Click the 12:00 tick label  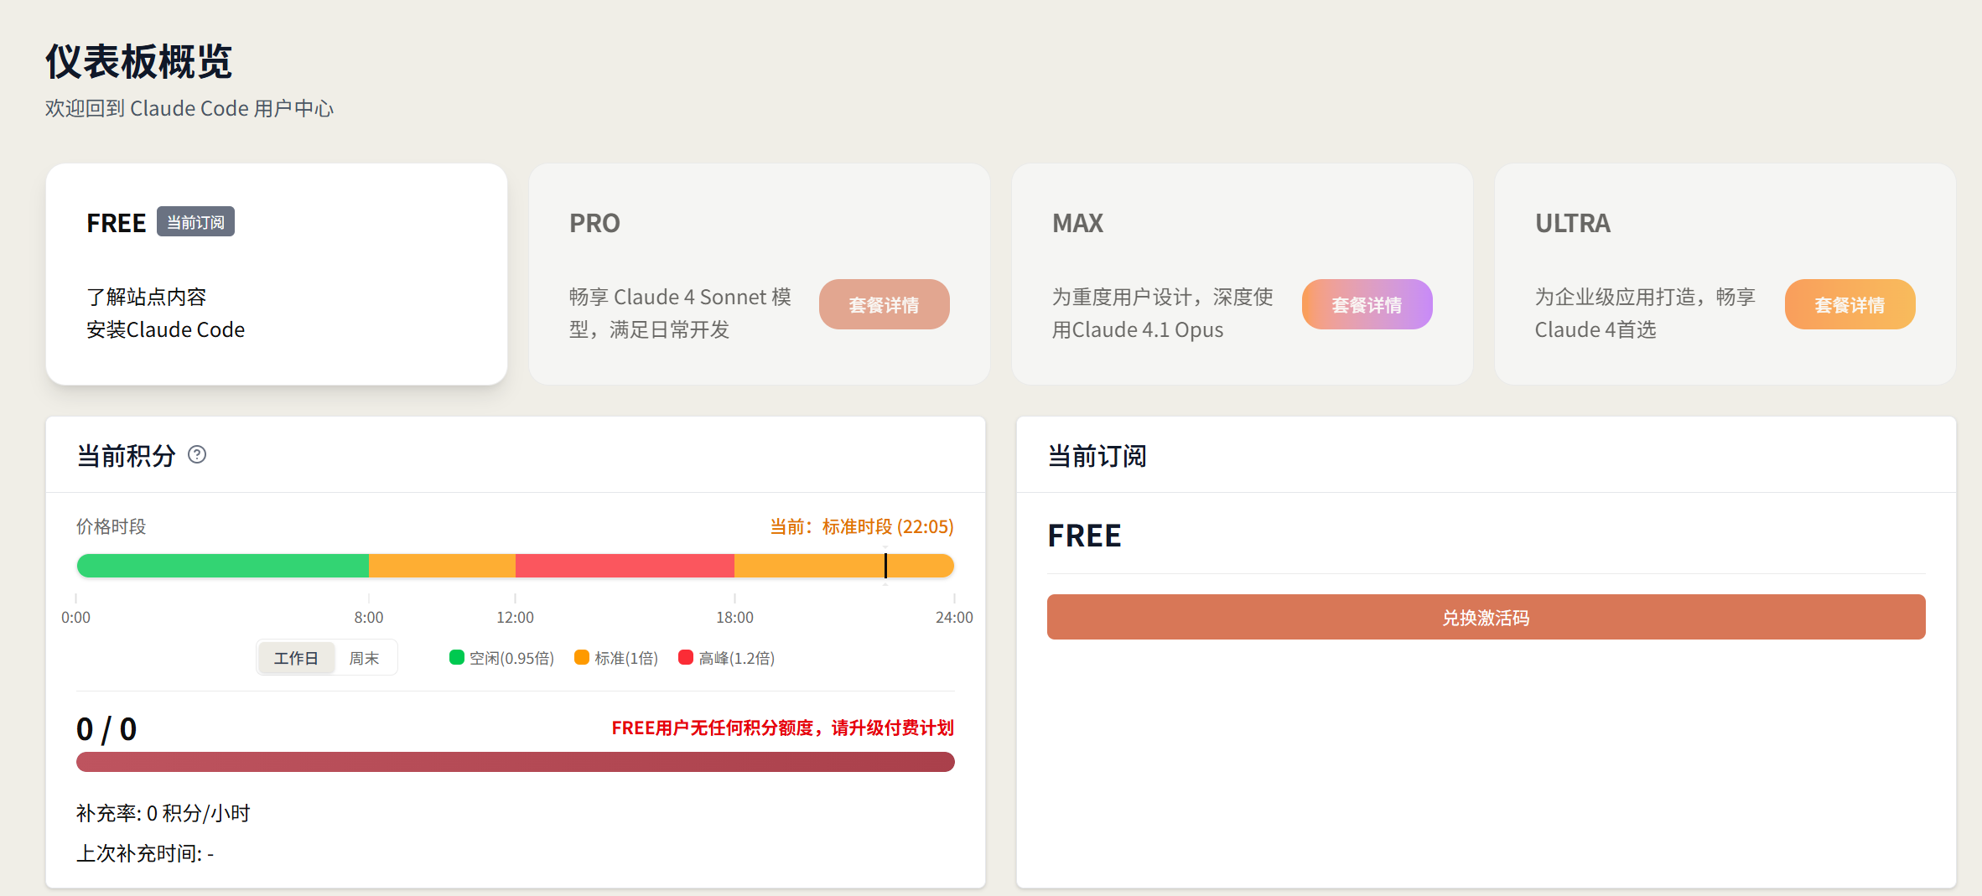[x=515, y=617]
